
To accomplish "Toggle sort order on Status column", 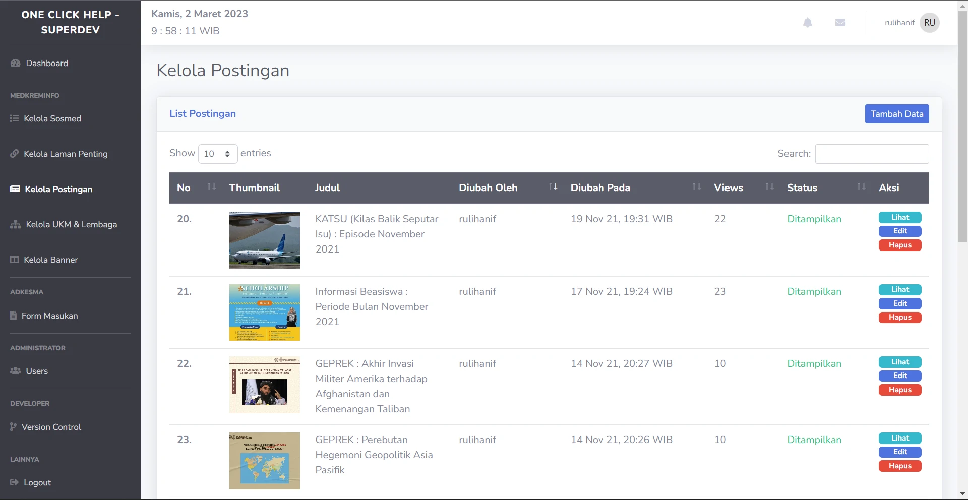I will point(861,187).
